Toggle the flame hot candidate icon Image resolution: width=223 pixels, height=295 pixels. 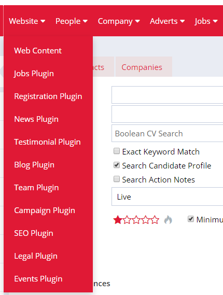(x=168, y=219)
